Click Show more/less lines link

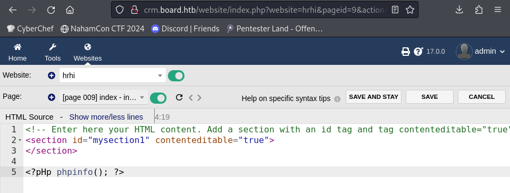pos(106,117)
